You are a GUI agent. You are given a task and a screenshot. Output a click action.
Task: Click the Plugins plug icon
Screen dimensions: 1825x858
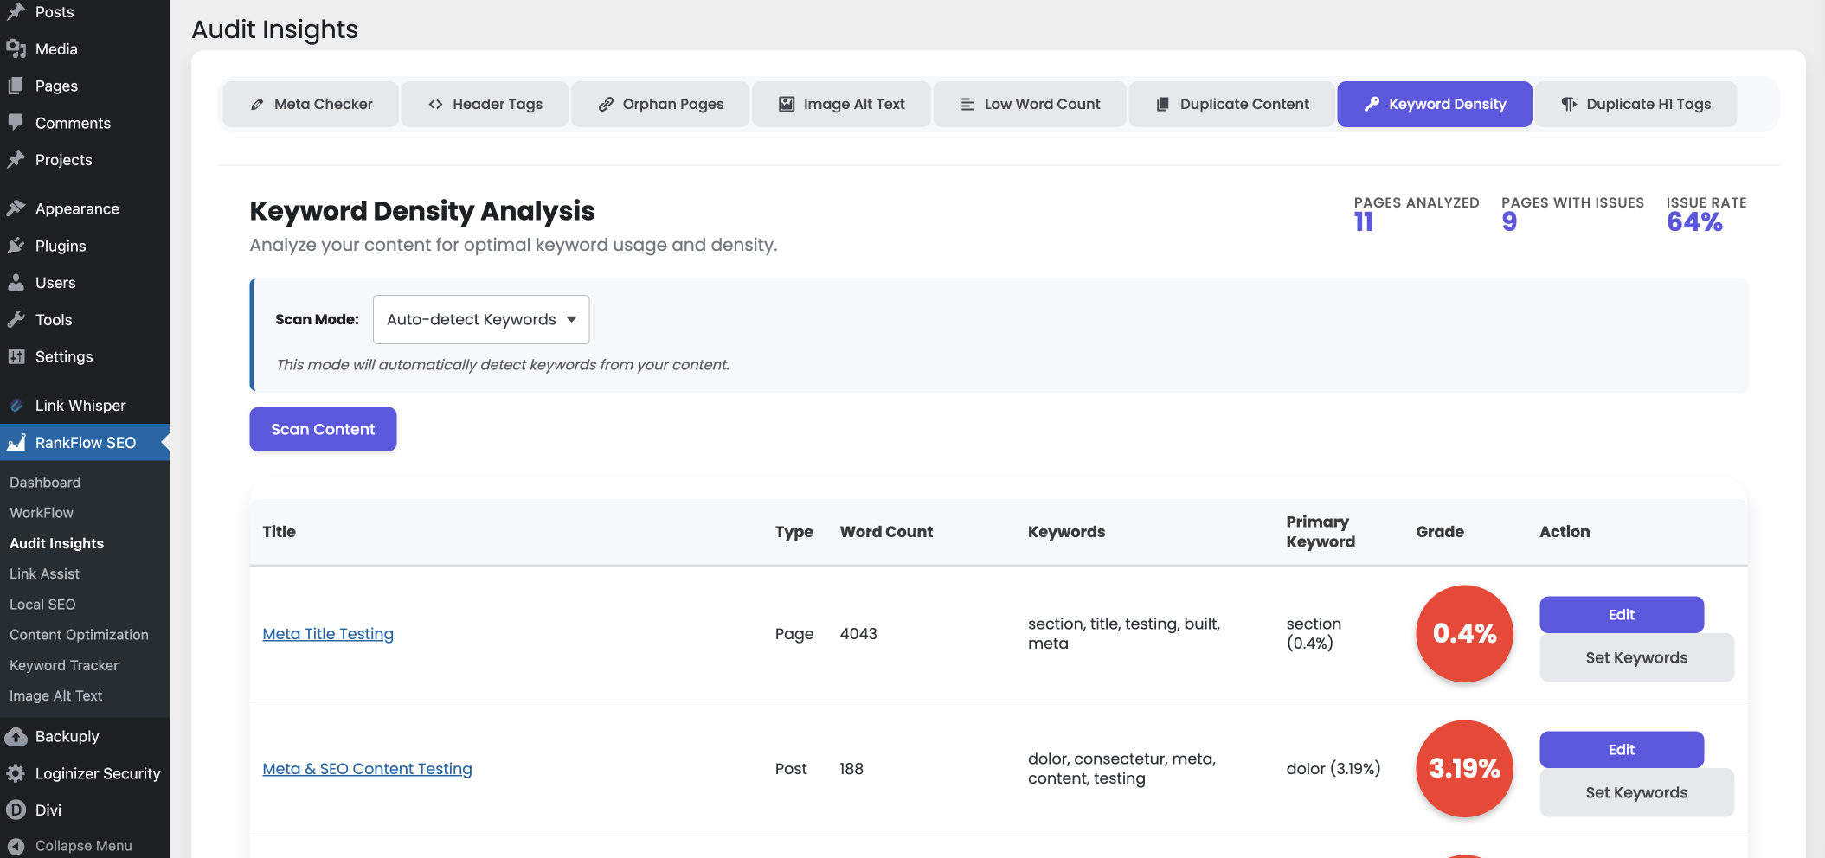[x=16, y=246]
